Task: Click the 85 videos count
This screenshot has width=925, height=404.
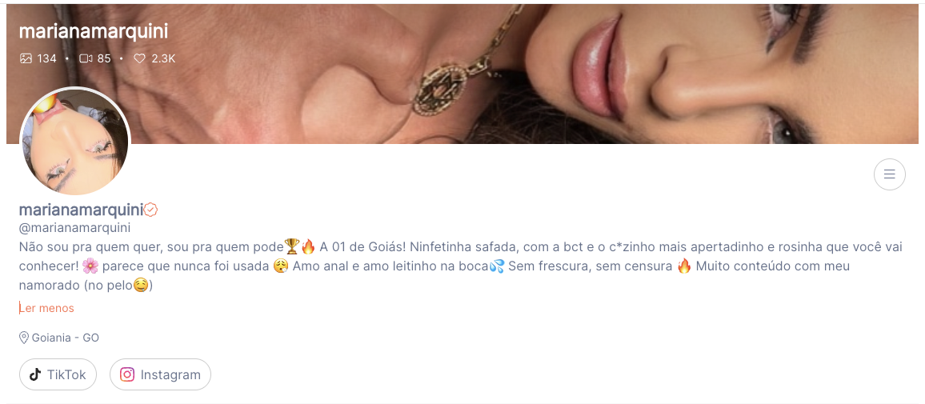Action: pos(104,58)
